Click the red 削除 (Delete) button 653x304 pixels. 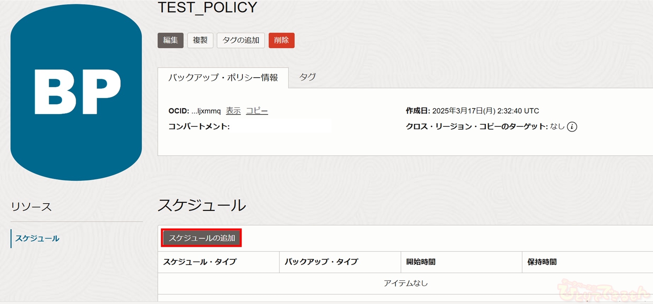[282, 40]
